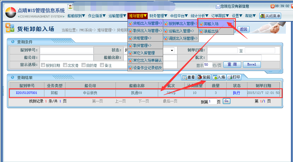
Task: Click the 入场 entry icon button
Action: tap(219, 77)
